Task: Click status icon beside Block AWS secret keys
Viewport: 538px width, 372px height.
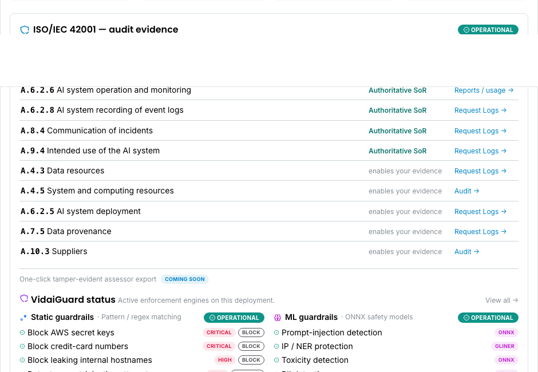Action: (22, 333)
